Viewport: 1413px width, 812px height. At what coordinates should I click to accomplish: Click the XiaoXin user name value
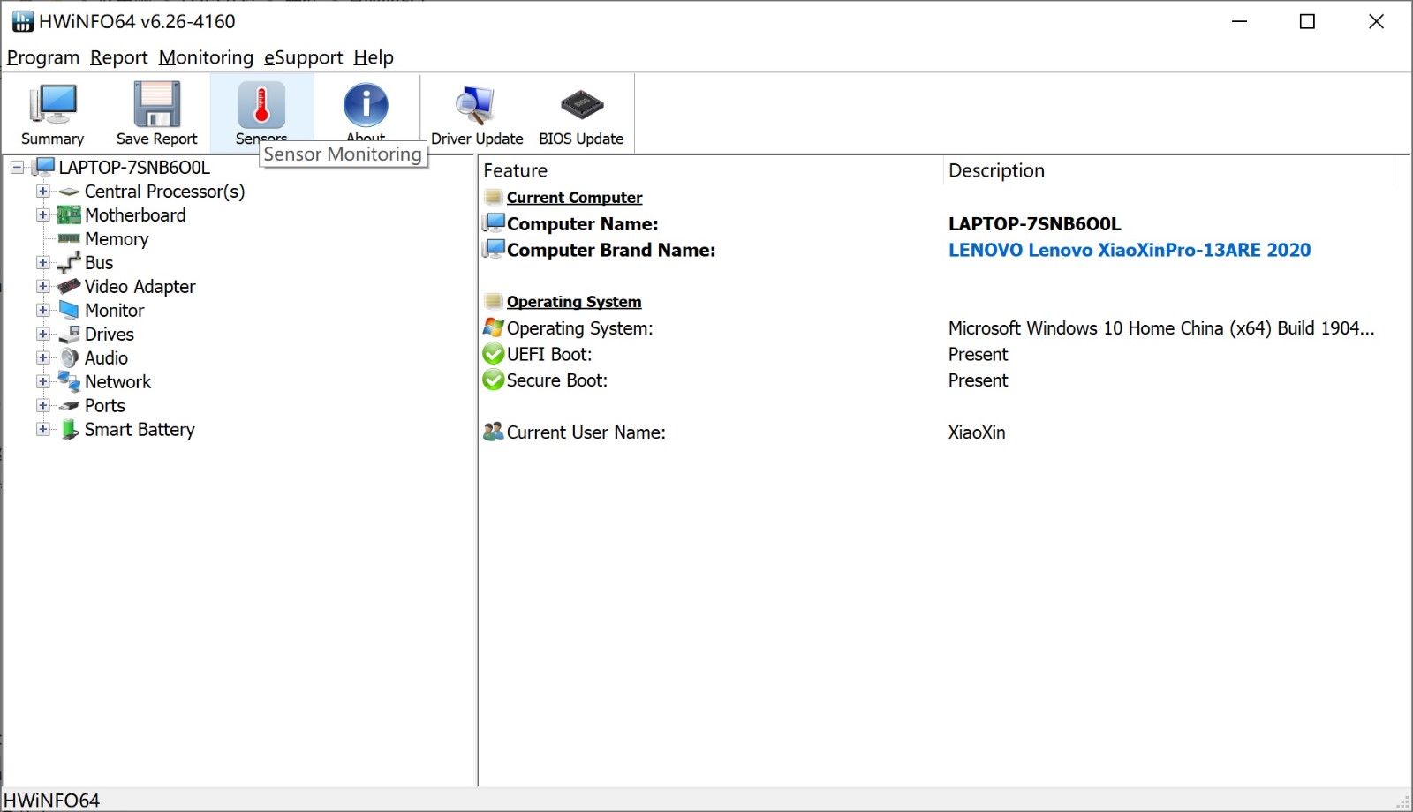[x=977, y=432]
